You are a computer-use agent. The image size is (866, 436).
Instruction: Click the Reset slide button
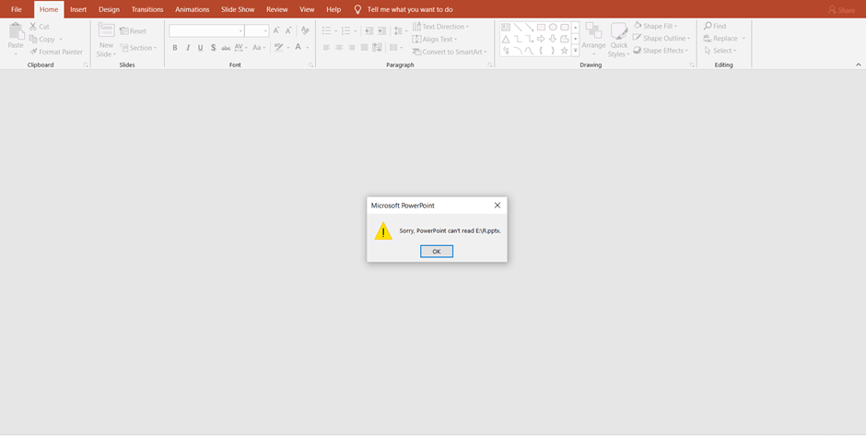pos(133,31)
